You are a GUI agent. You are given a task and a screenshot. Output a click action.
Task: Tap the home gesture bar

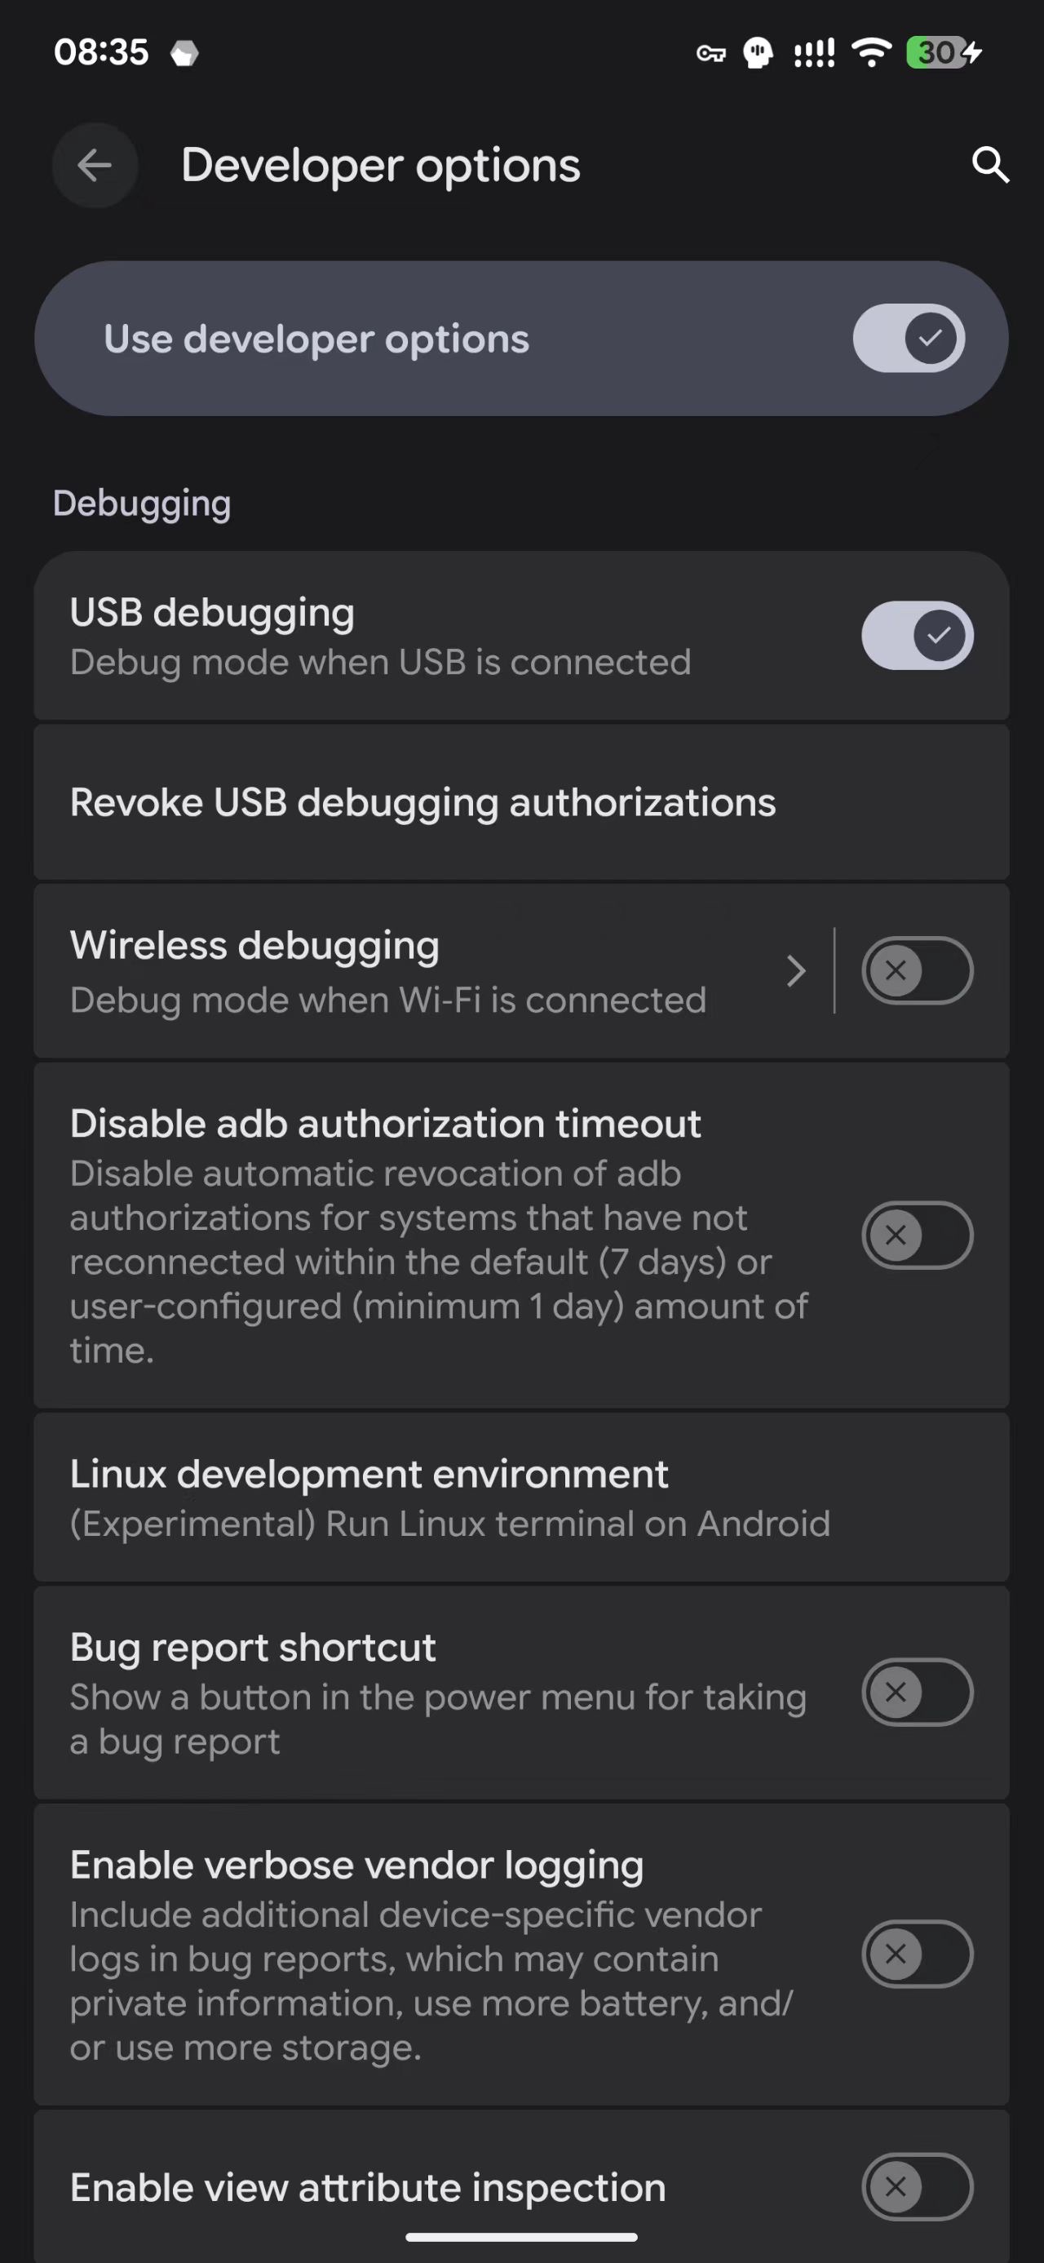[521, 2237]
